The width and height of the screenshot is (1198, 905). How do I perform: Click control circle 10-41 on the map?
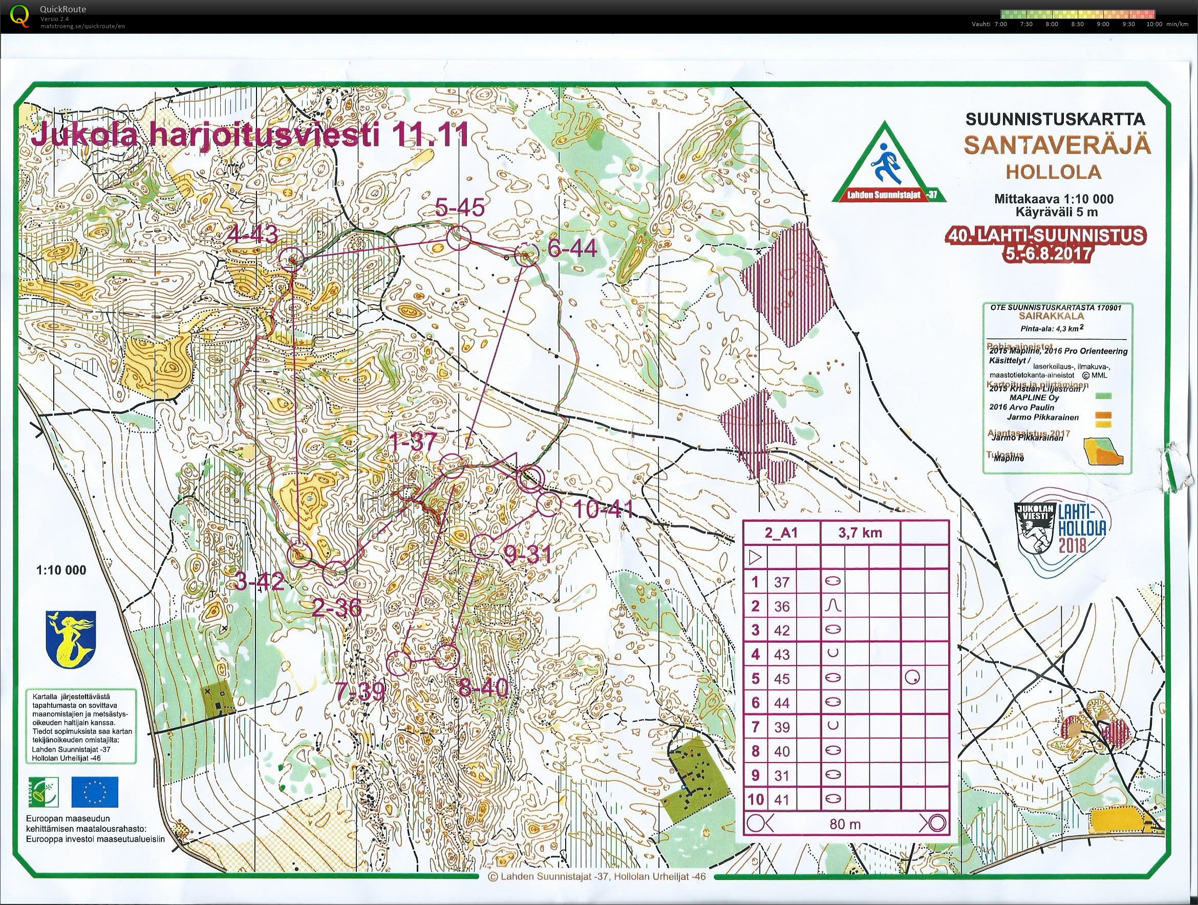(548, 505)
